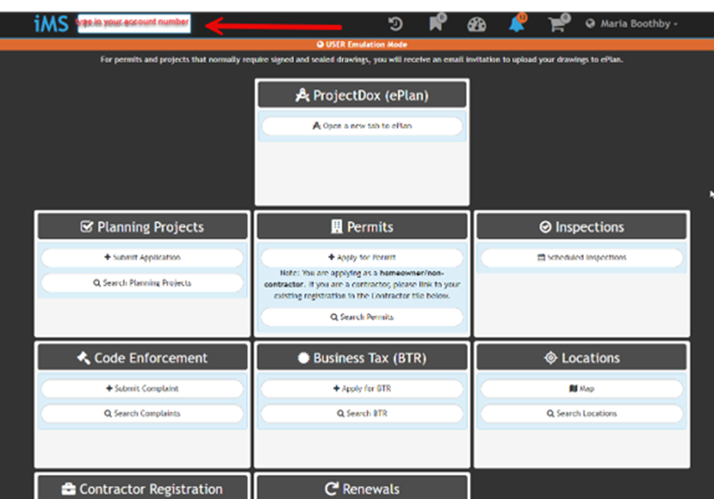View notifications bell icon

(x=517, y=23)
